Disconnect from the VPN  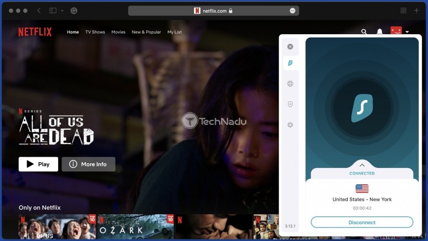362,222
